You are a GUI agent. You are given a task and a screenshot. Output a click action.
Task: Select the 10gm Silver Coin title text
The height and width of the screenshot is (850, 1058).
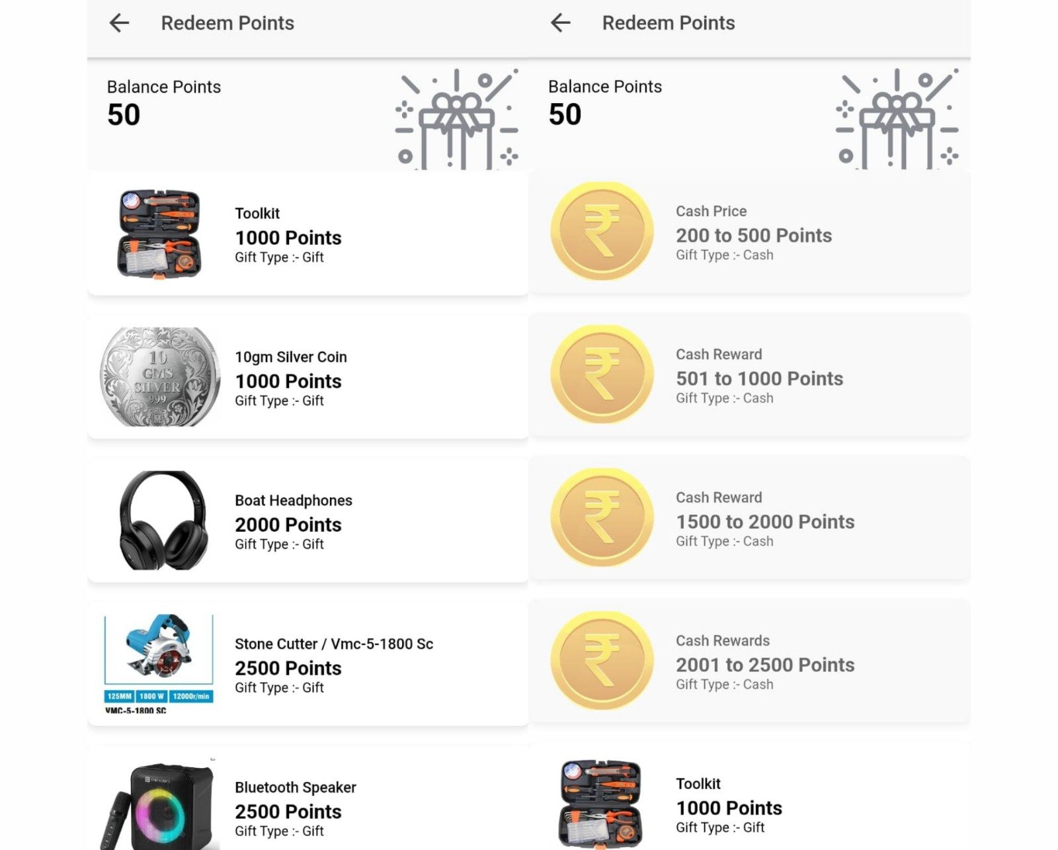pos(291,357)
